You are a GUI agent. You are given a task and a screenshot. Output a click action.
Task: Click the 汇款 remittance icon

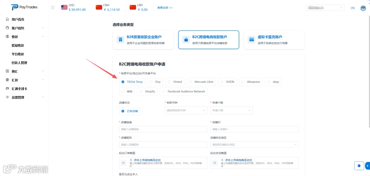coord(7,80)
